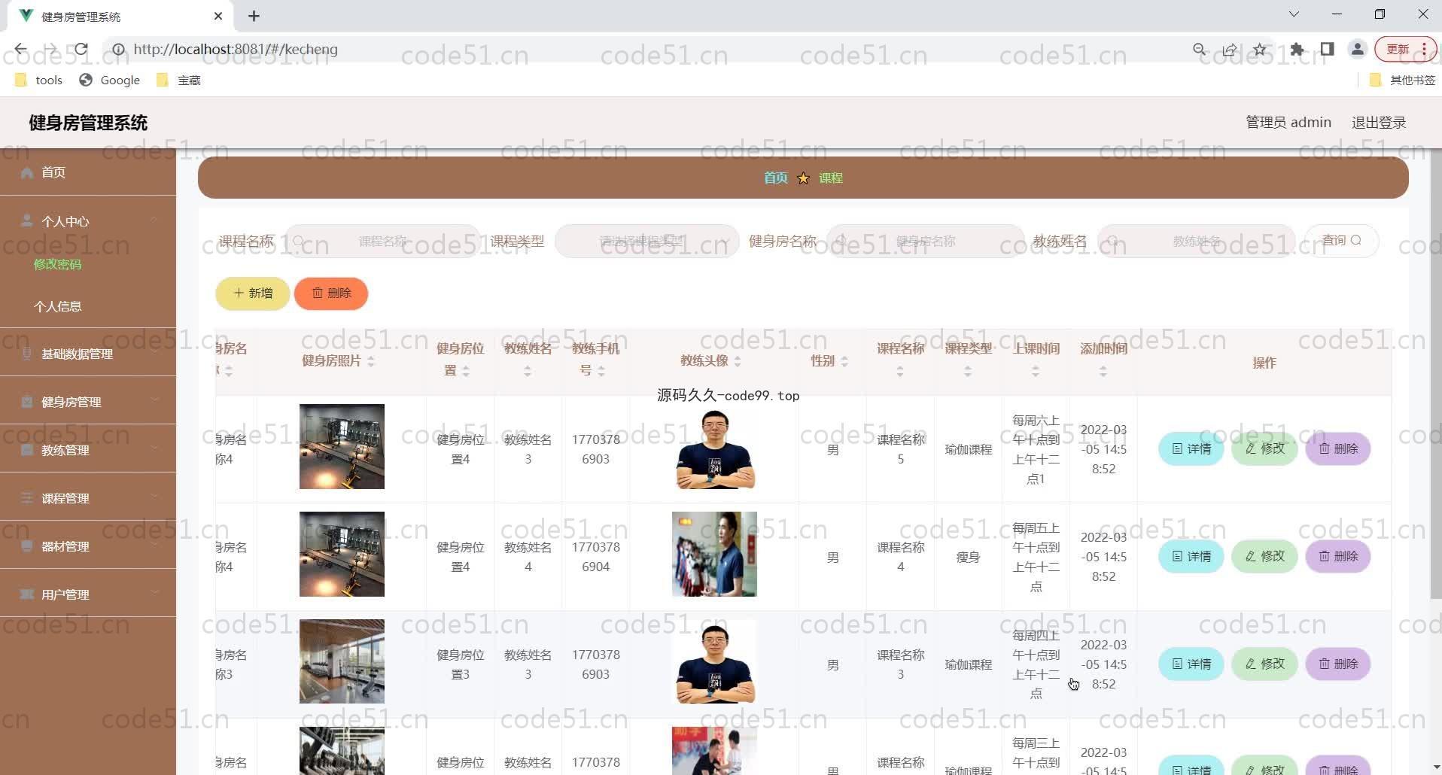Close the 健身房管理系统 tab

click(218, 16)
